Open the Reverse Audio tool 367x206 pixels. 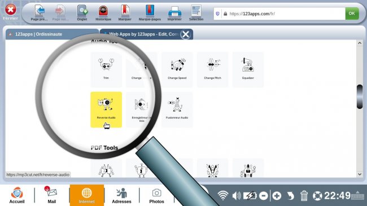click(x=106, y=109)
